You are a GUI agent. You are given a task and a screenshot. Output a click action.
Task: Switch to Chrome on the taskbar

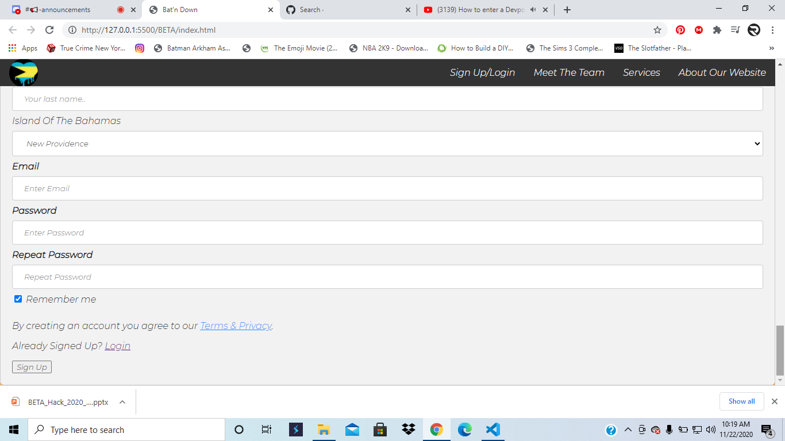point(436,430)
